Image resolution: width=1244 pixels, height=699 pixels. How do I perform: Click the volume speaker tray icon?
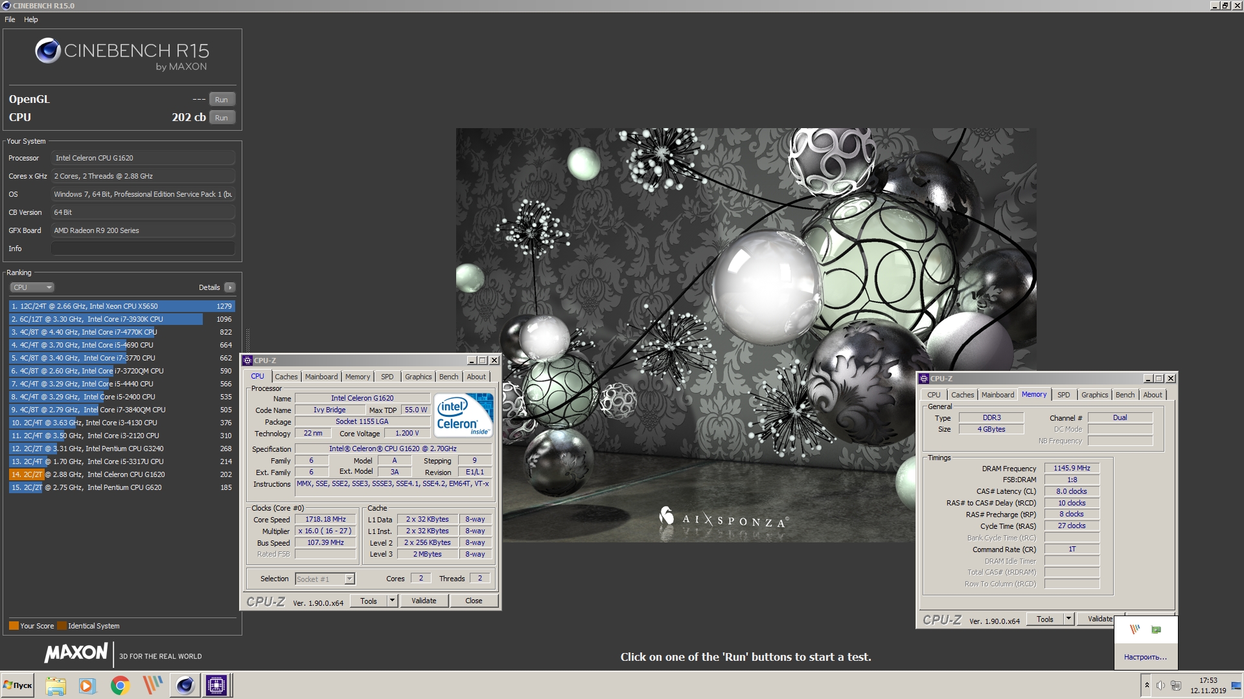[1160, 685]
